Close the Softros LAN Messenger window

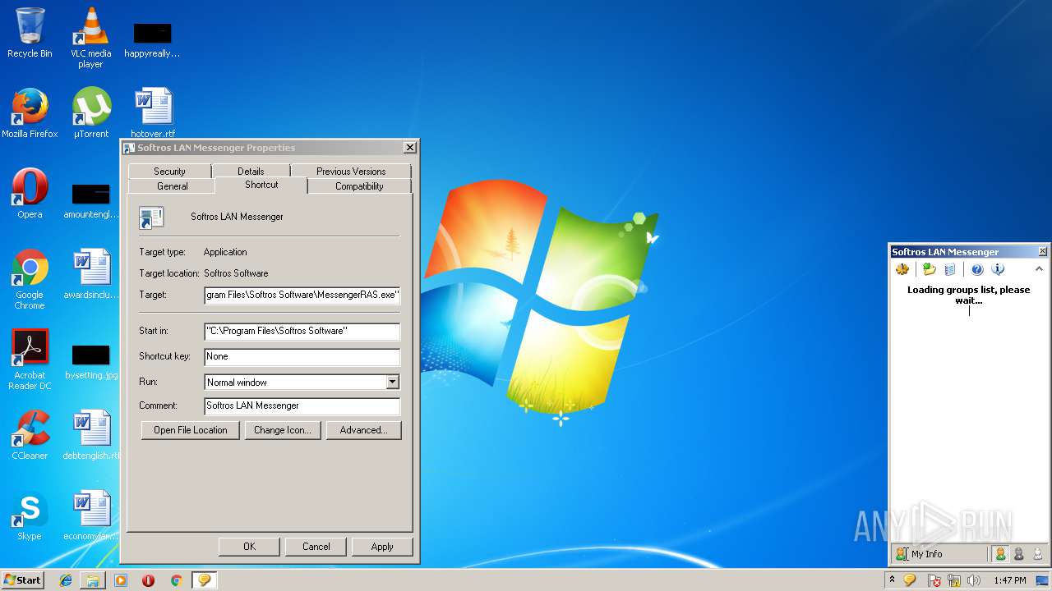1043,252
